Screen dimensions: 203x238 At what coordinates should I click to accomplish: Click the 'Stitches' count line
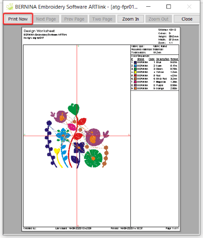pyautogui.click(x=167, y=30)
